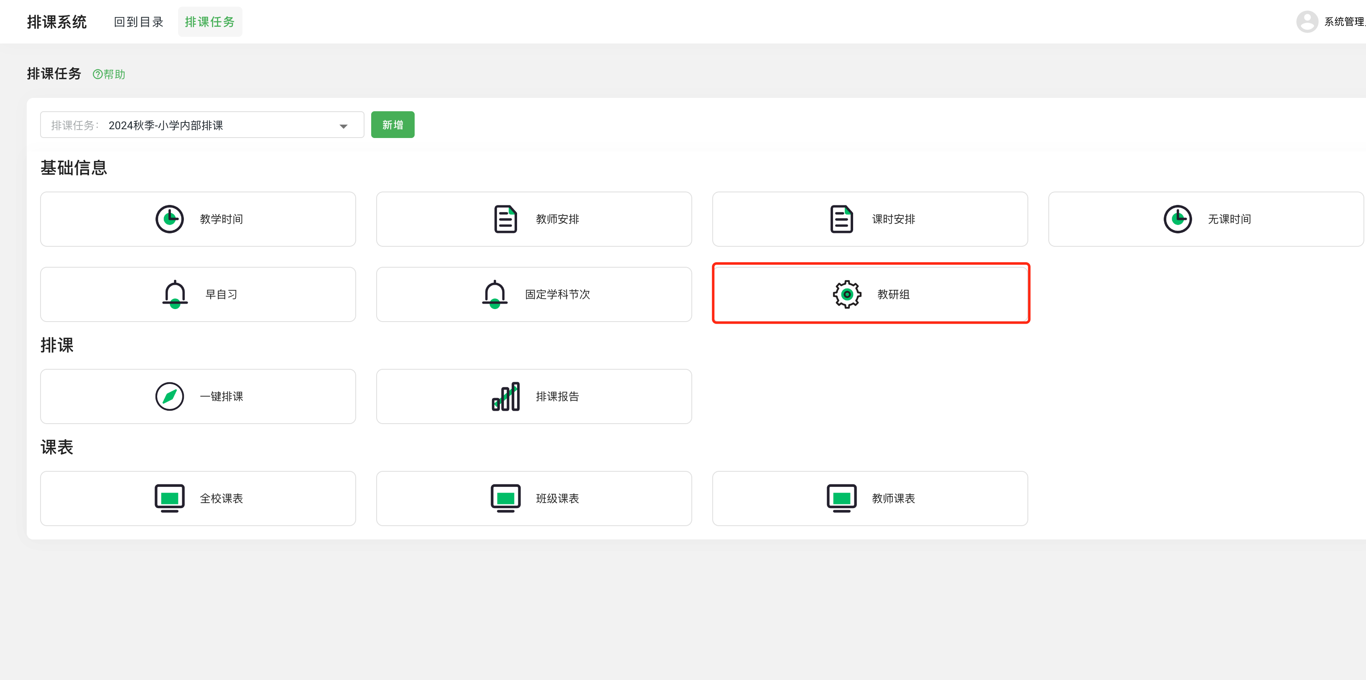
Task: Click the bell icon for 早自习
Action: [x=174, y=294]
